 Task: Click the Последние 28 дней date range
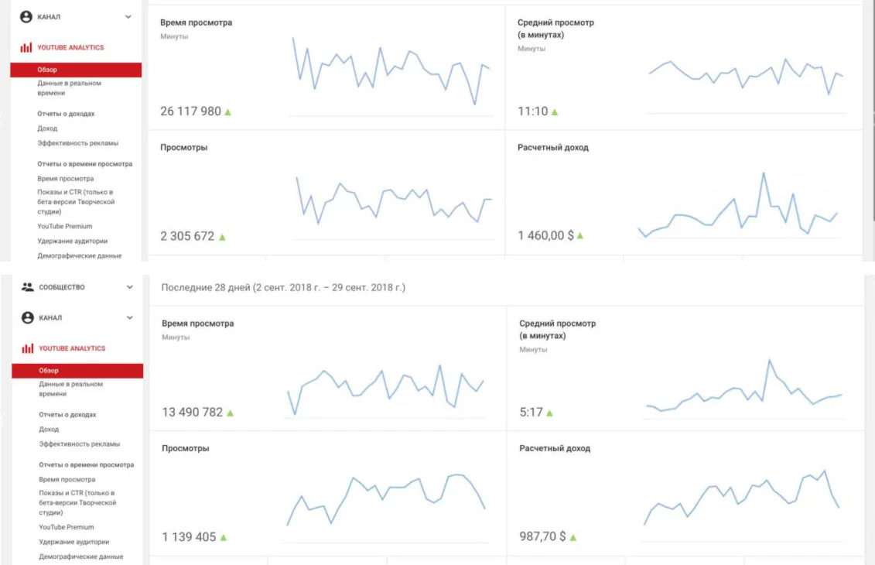click(283, 287)
